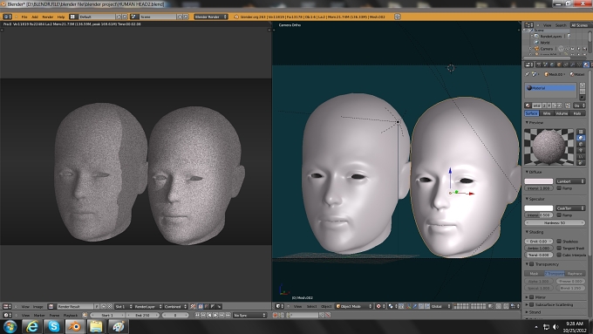Open the Object Mode dropdown
The width and height of the screenshot is (593, 334).
click(x=354, y=306)
